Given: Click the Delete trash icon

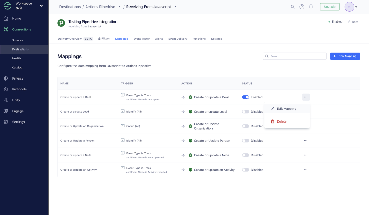Looking at the screenshot, I should [x=273, y=121].
